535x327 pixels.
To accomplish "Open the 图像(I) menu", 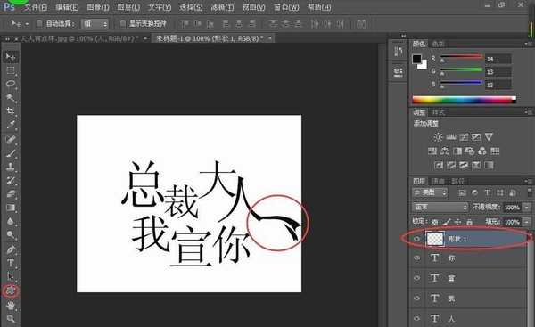I will coord(98,7).
